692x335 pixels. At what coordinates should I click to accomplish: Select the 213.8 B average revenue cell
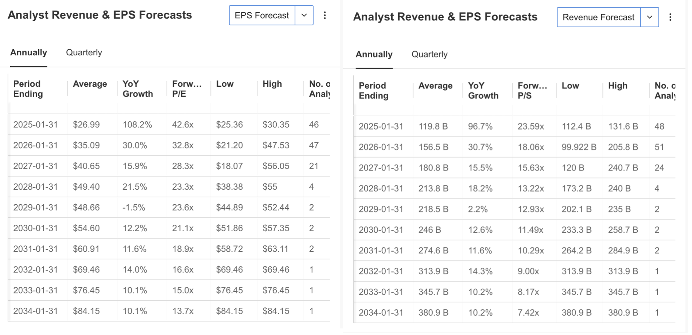point(433,189)
